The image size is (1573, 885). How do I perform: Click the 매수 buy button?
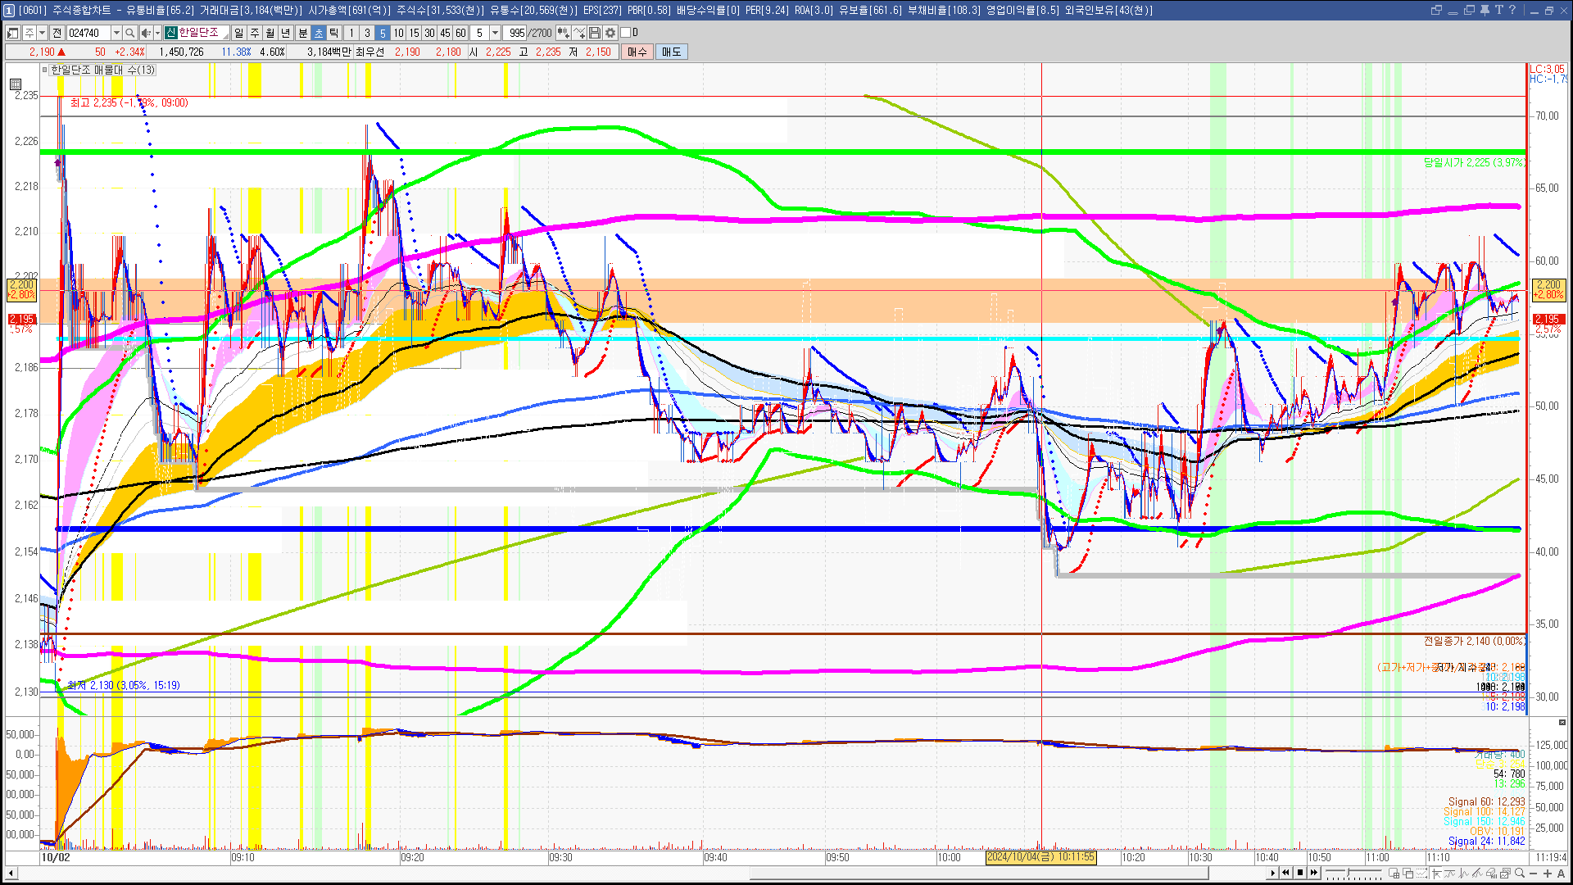tap(637, 52)
